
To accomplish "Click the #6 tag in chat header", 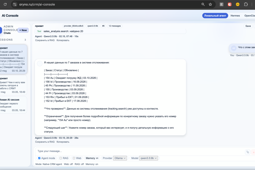I will pyautogui.click(x=103, y=26).
